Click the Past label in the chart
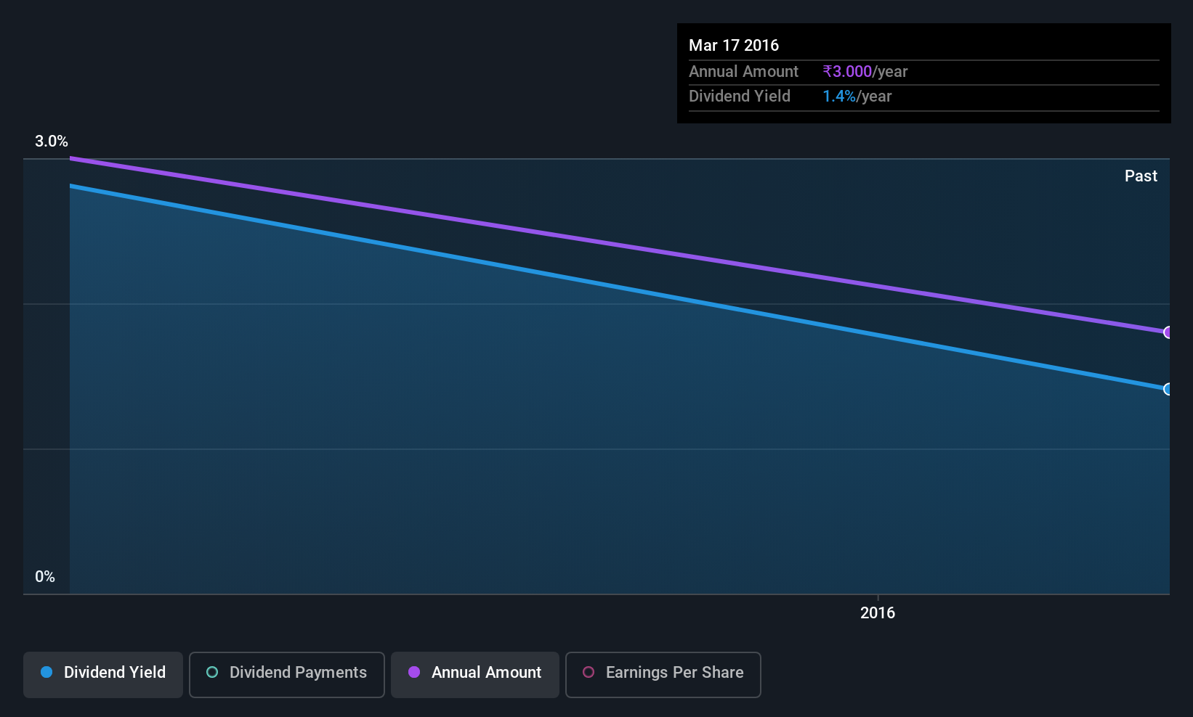 point(1141,176)
